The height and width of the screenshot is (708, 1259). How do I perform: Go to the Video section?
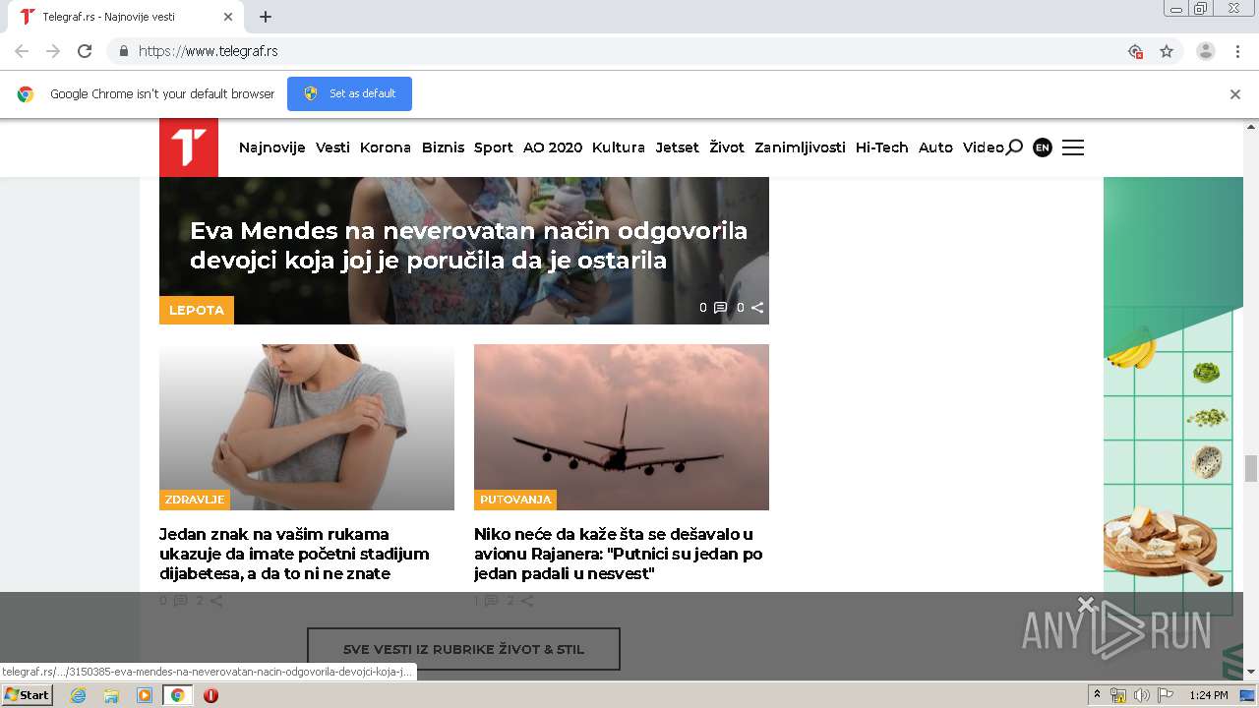[984, 147]
